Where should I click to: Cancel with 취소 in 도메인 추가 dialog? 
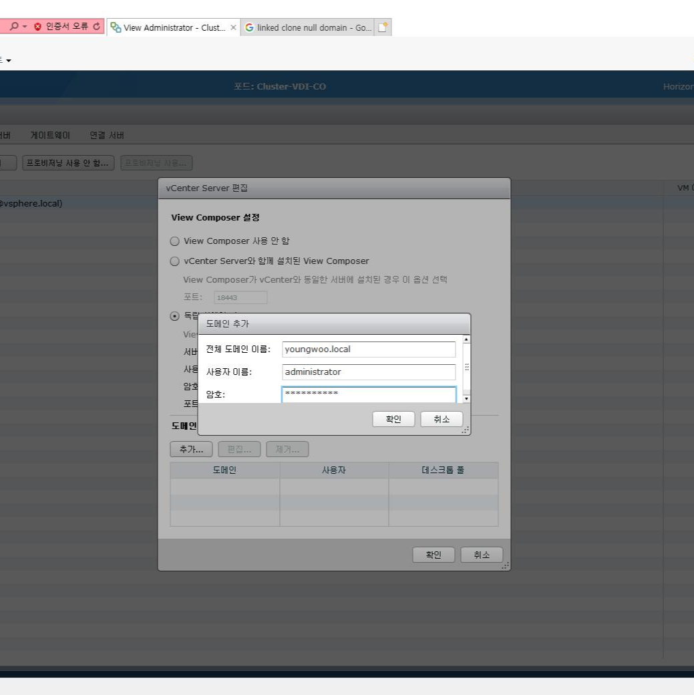click(x=442, y=419)
